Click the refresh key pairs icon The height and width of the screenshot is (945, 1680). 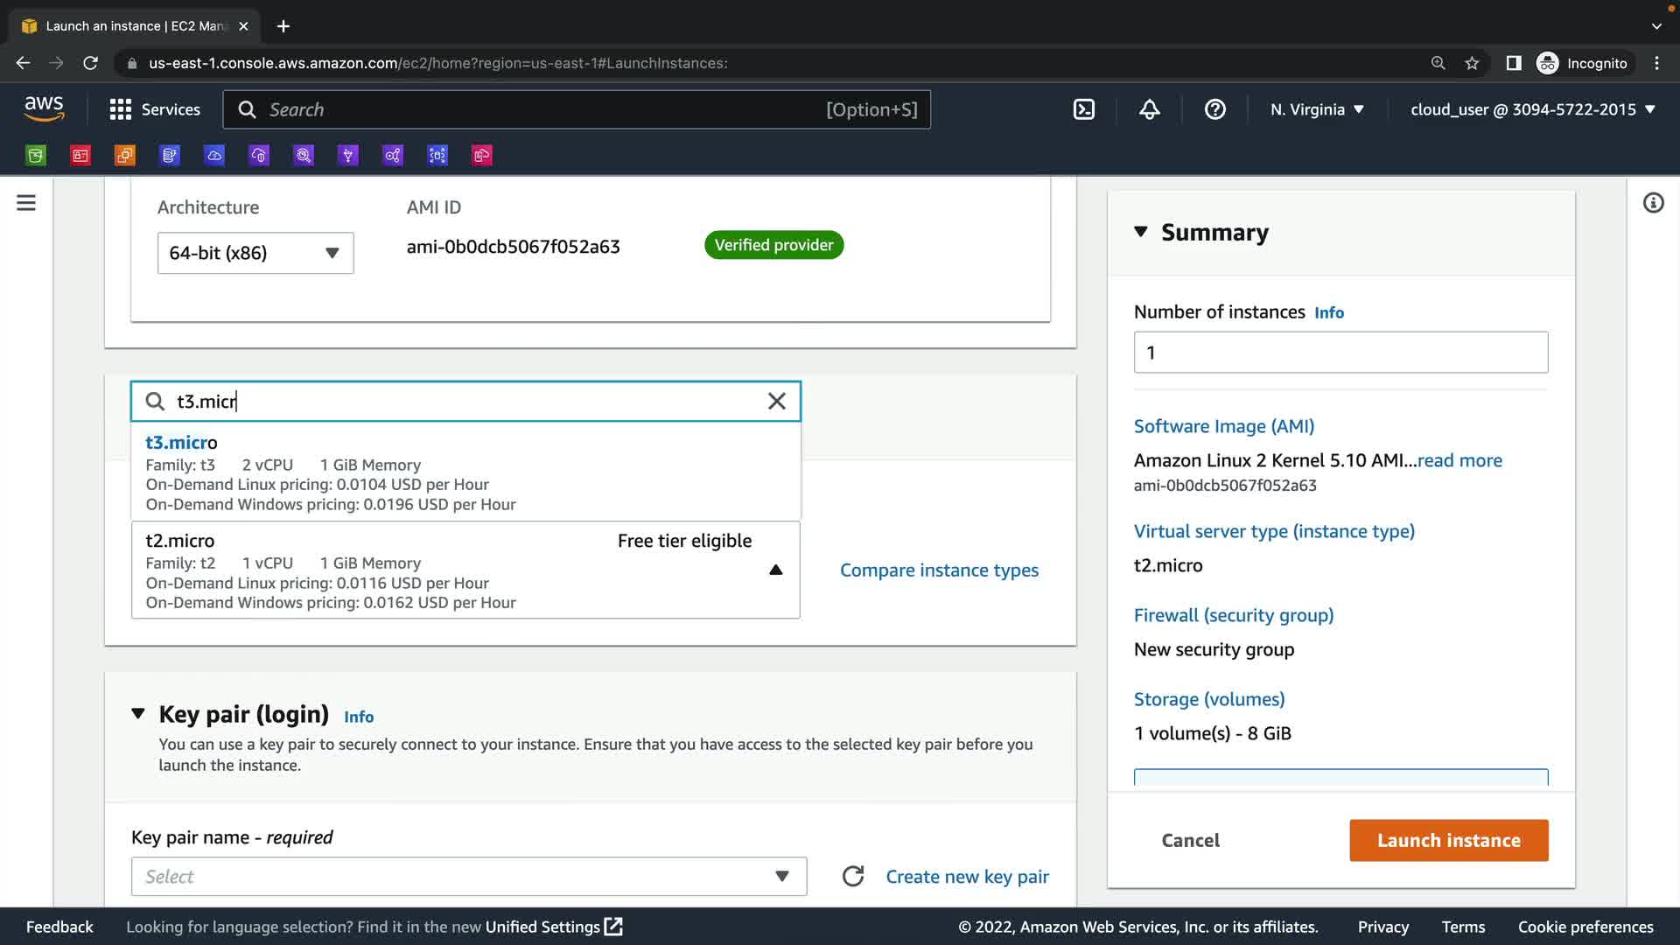pos(853,877)
